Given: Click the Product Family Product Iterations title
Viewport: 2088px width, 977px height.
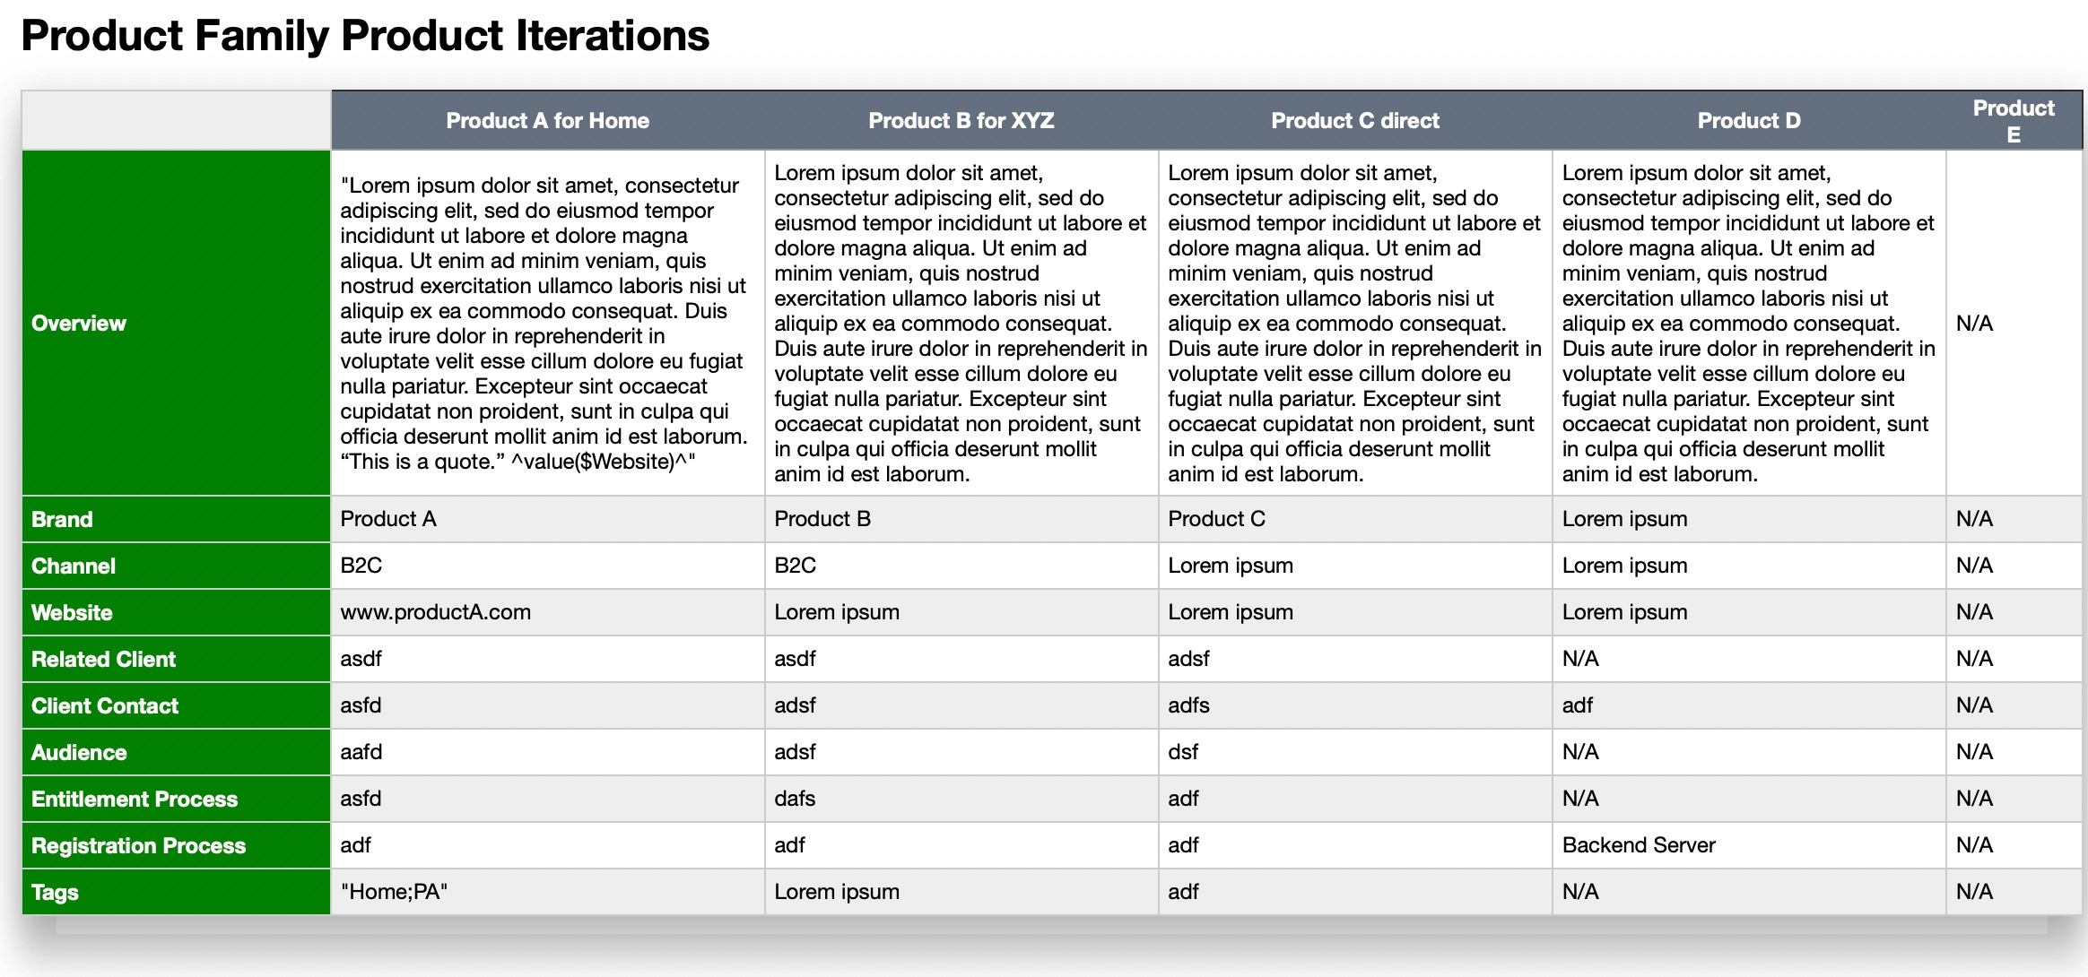Looking at the screenshot, I should coord(365,36).
